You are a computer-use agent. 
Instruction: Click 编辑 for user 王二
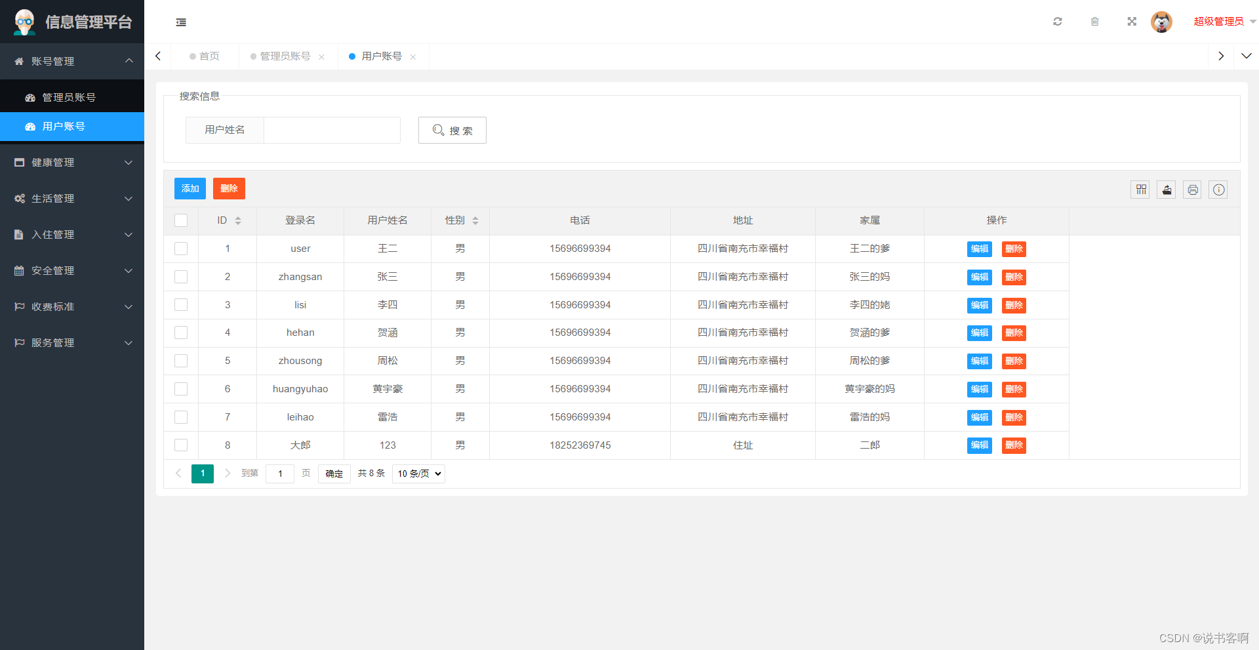point(980,249)
